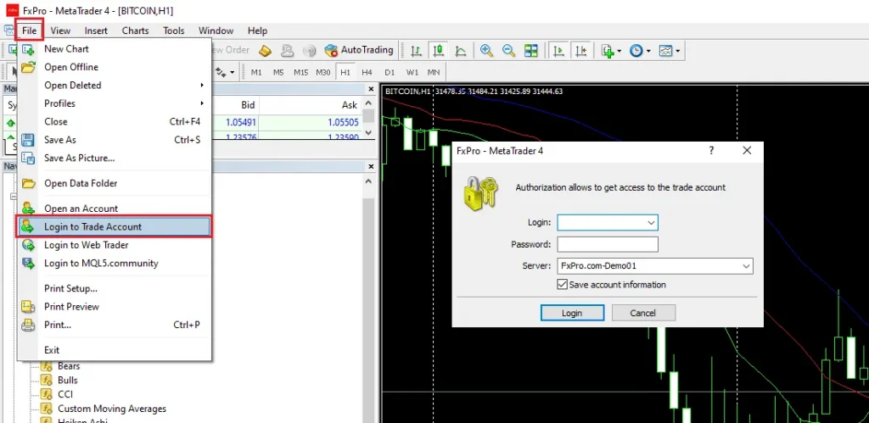Choose New Chart from File menu
The image size is (869, 423).
tap(115, 48)
